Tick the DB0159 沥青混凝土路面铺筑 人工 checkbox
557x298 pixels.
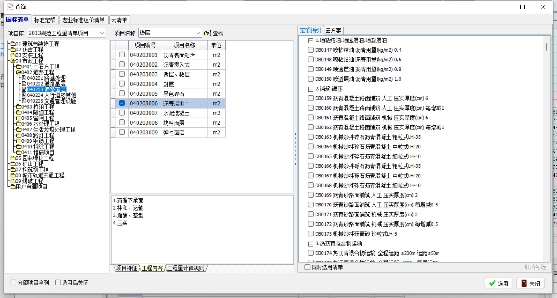311,98
